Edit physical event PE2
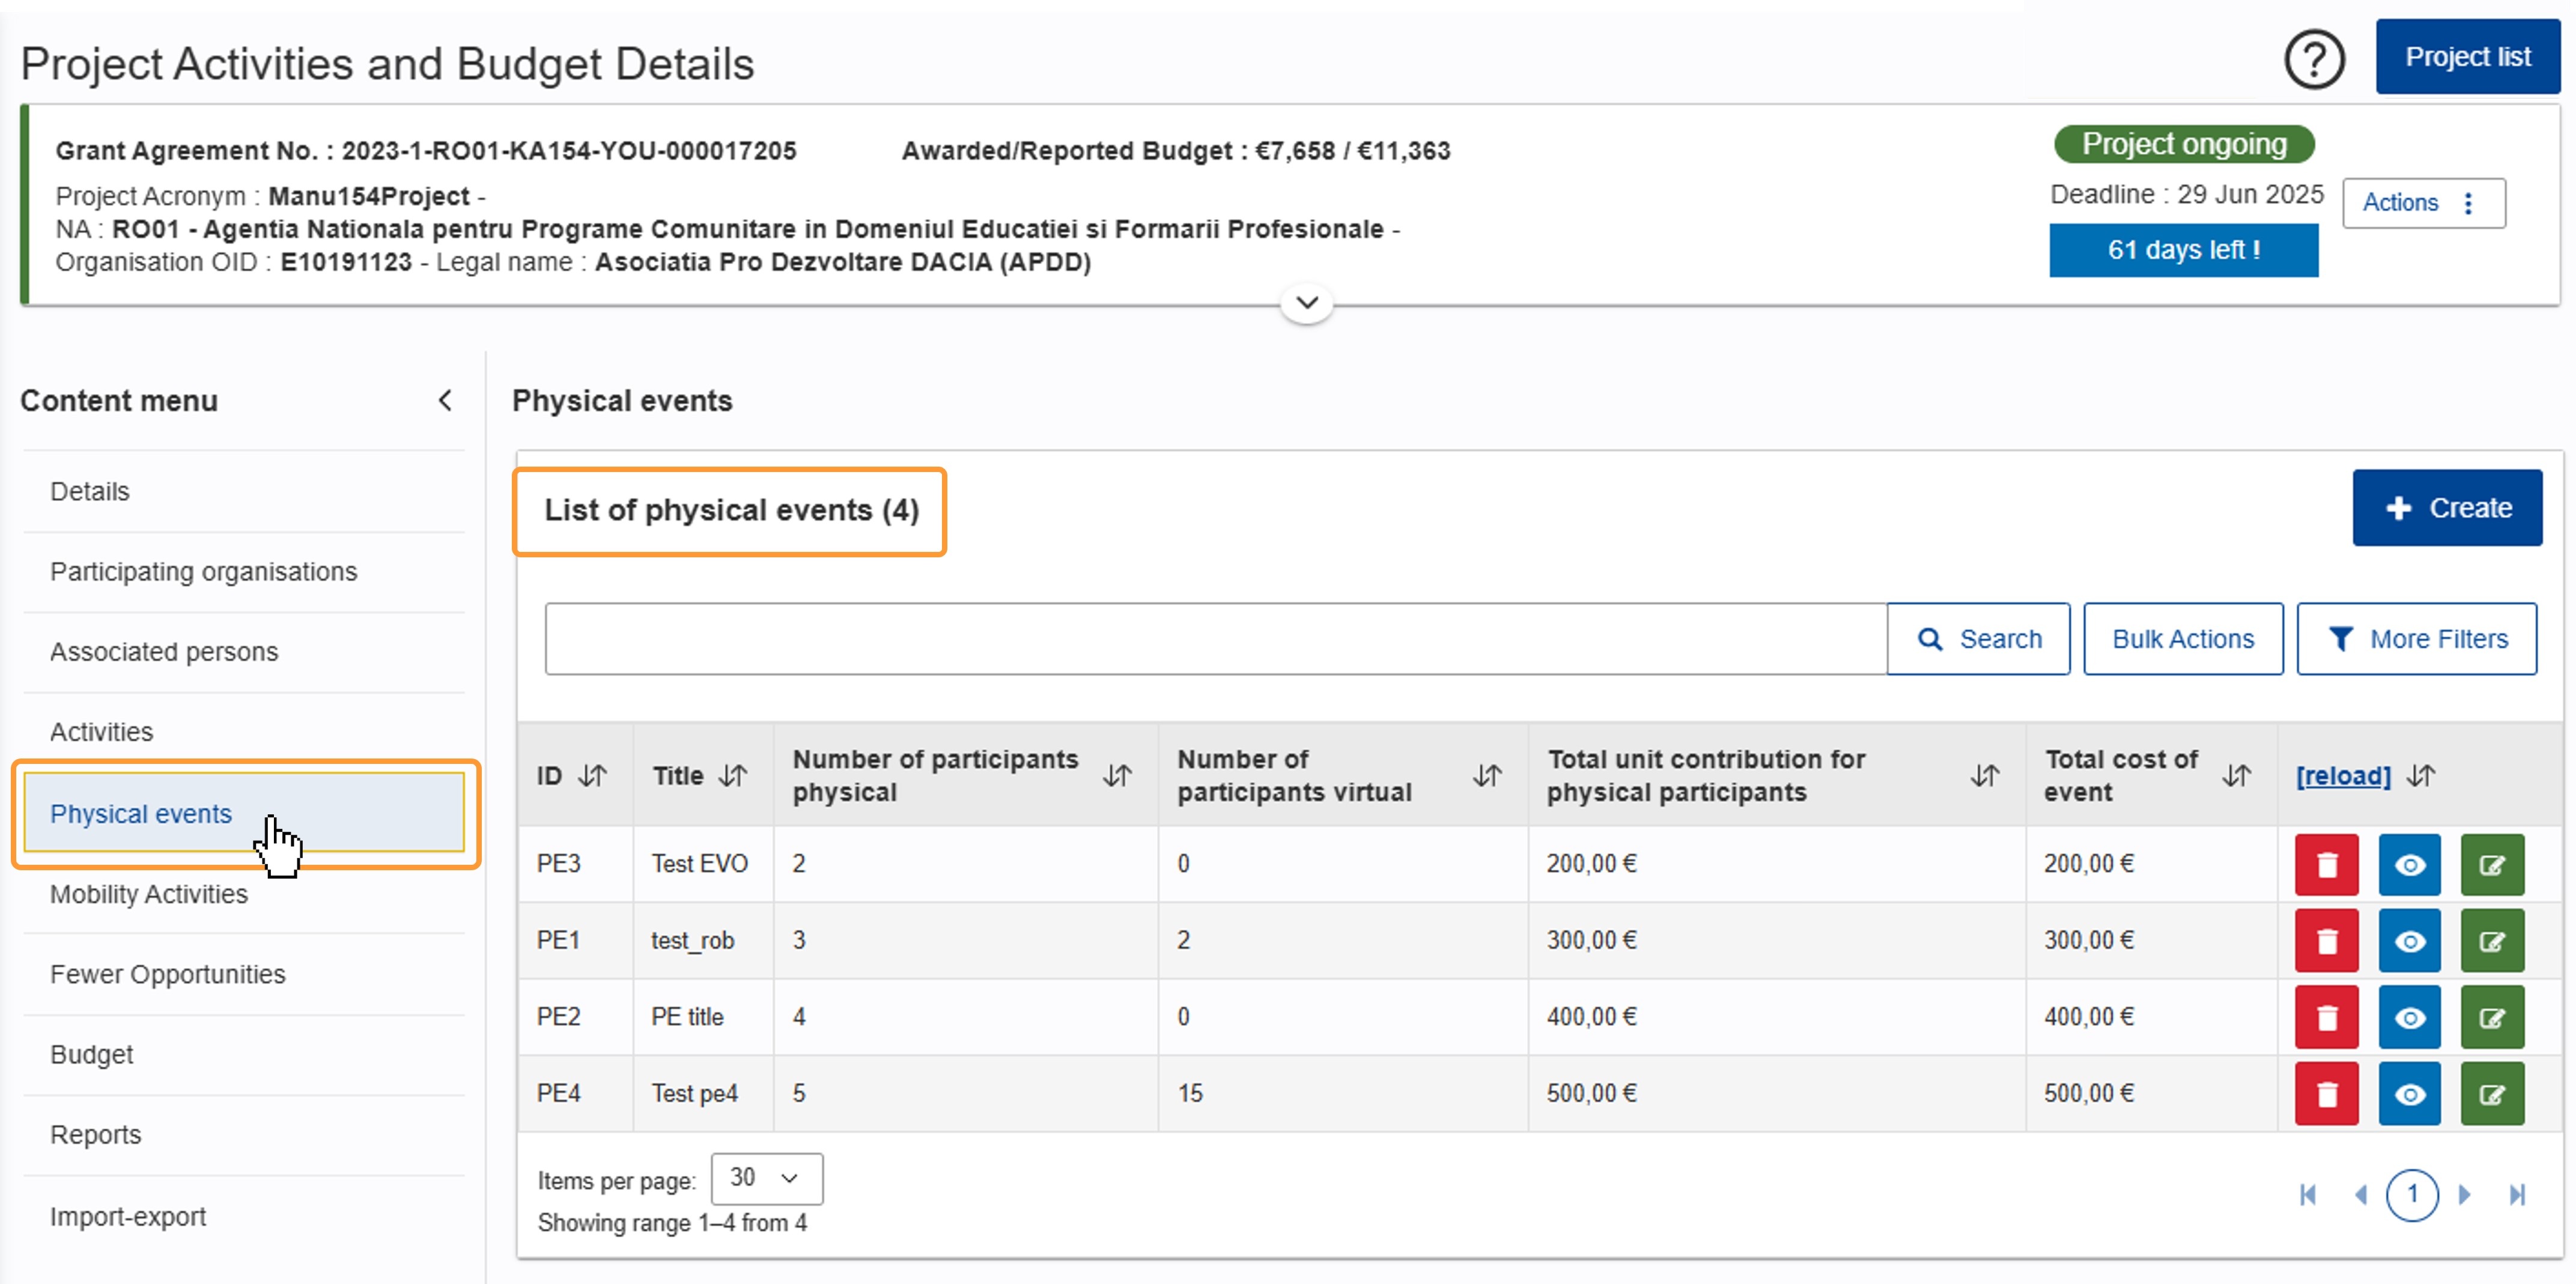Viewport: 2576px width, 1284px height. pos(2492,1017)
